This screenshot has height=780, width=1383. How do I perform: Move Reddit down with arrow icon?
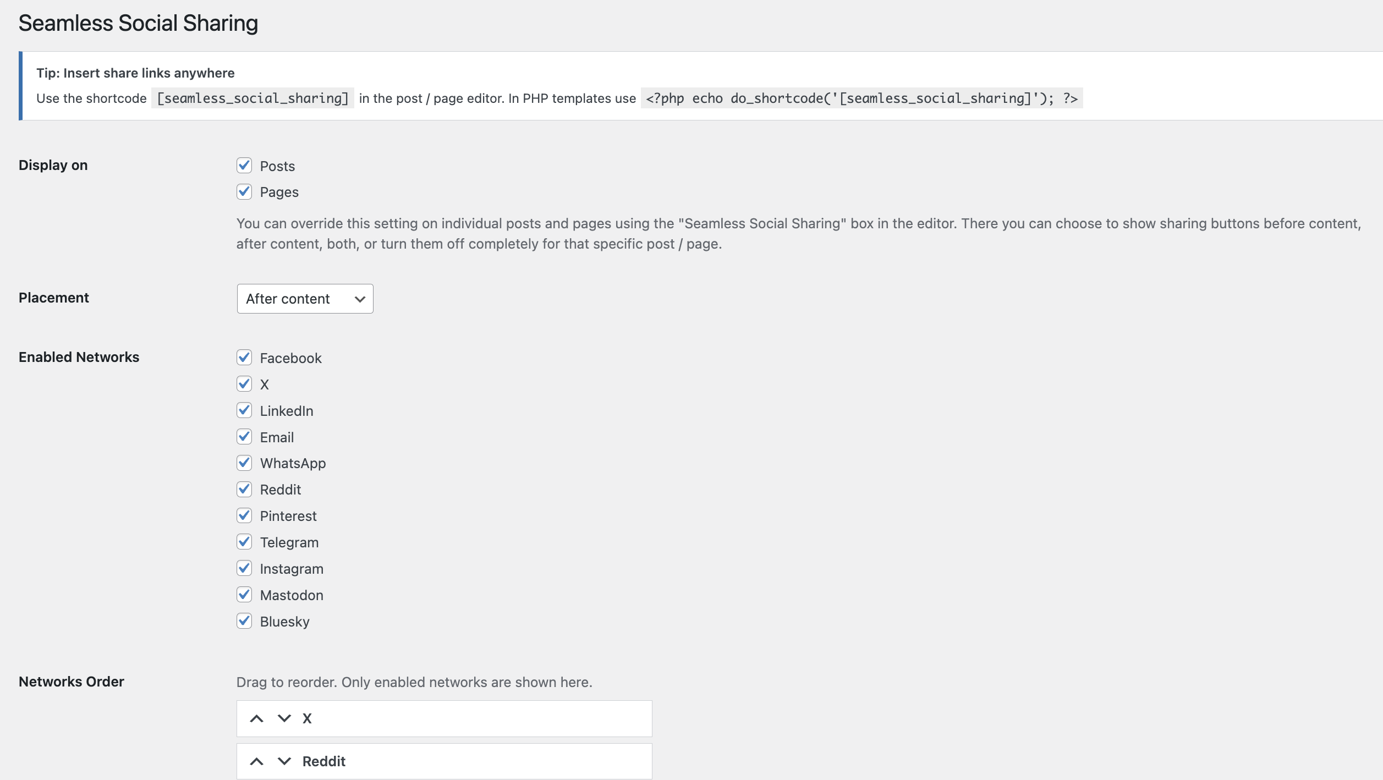[x=284, y=761]
